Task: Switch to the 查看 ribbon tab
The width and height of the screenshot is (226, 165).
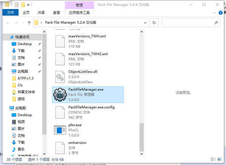Action: point(56,13)
